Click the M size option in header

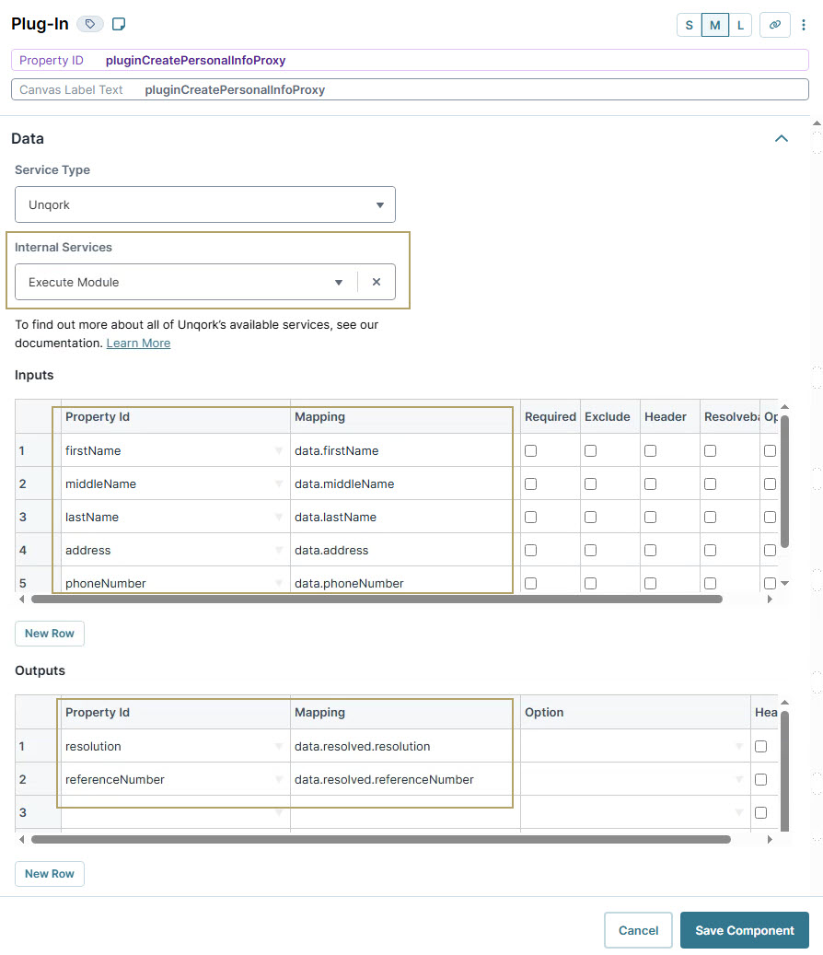click(x=714, y=25)
